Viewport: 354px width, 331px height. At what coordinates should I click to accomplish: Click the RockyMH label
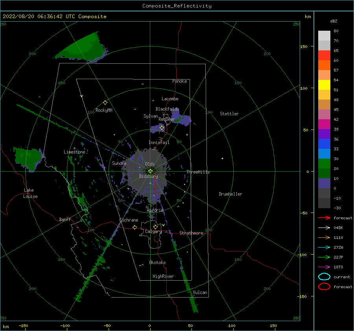104,110
